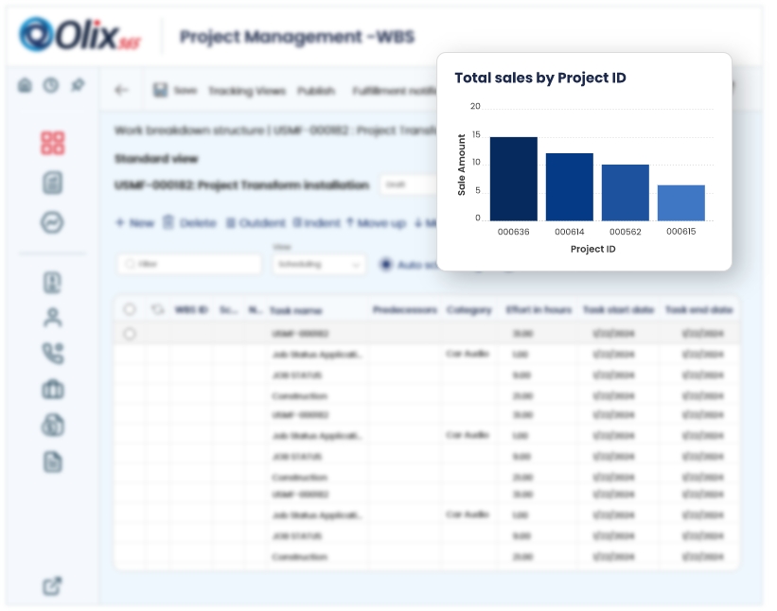The height and width of the screenshot is (611, 777).
Task: Expand the Draft status dropdown
Action: (x=409, y=185)
